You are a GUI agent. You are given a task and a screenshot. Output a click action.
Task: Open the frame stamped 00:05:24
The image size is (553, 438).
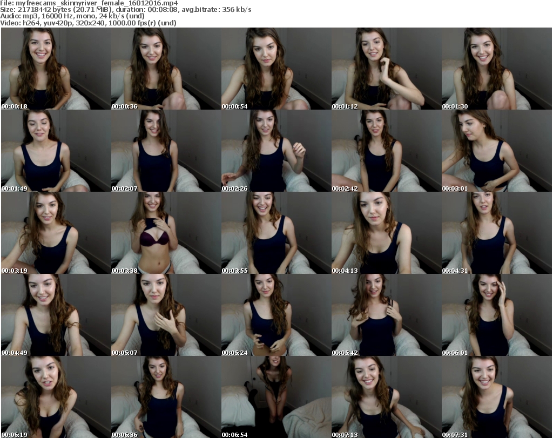coord(276,315)
